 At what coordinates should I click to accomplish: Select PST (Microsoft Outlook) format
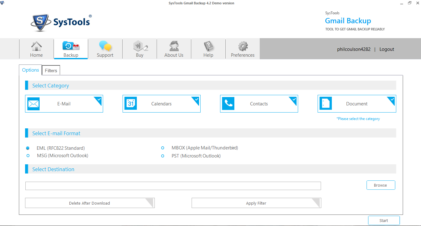[x=163, y=156]
